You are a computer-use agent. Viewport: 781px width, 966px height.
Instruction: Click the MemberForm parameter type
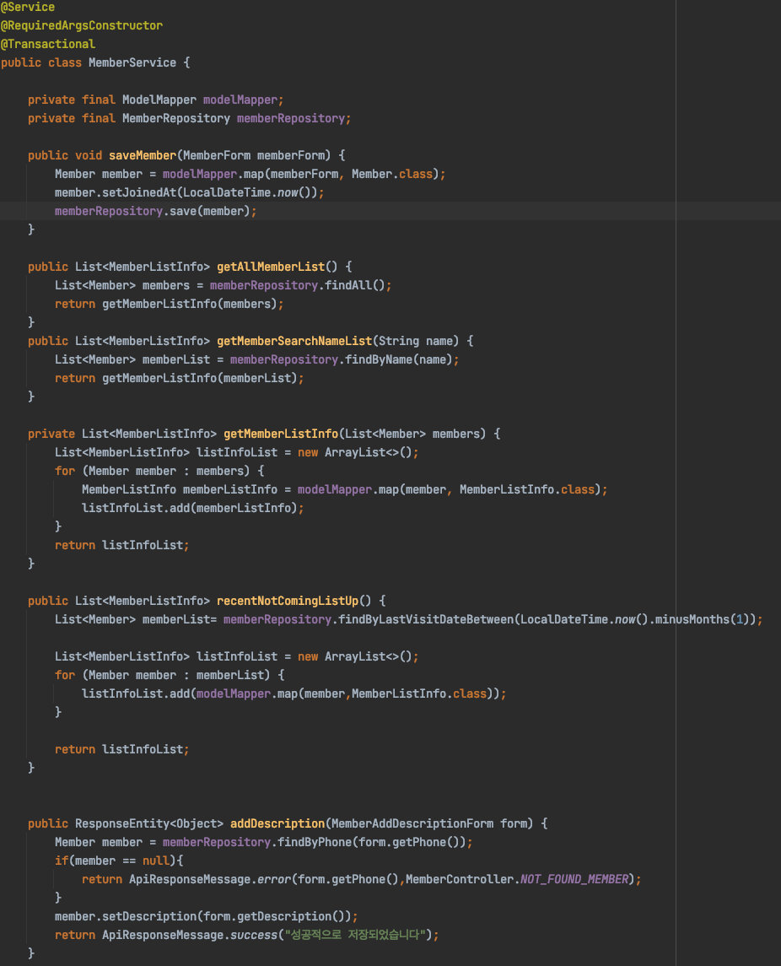pyautogui.click(x=217, y=155)
